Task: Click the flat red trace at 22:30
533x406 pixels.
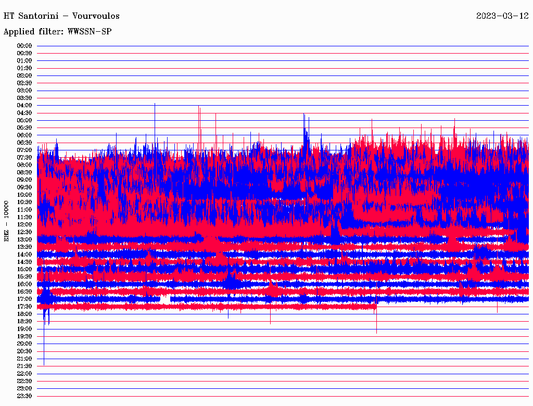Action: 281,381
